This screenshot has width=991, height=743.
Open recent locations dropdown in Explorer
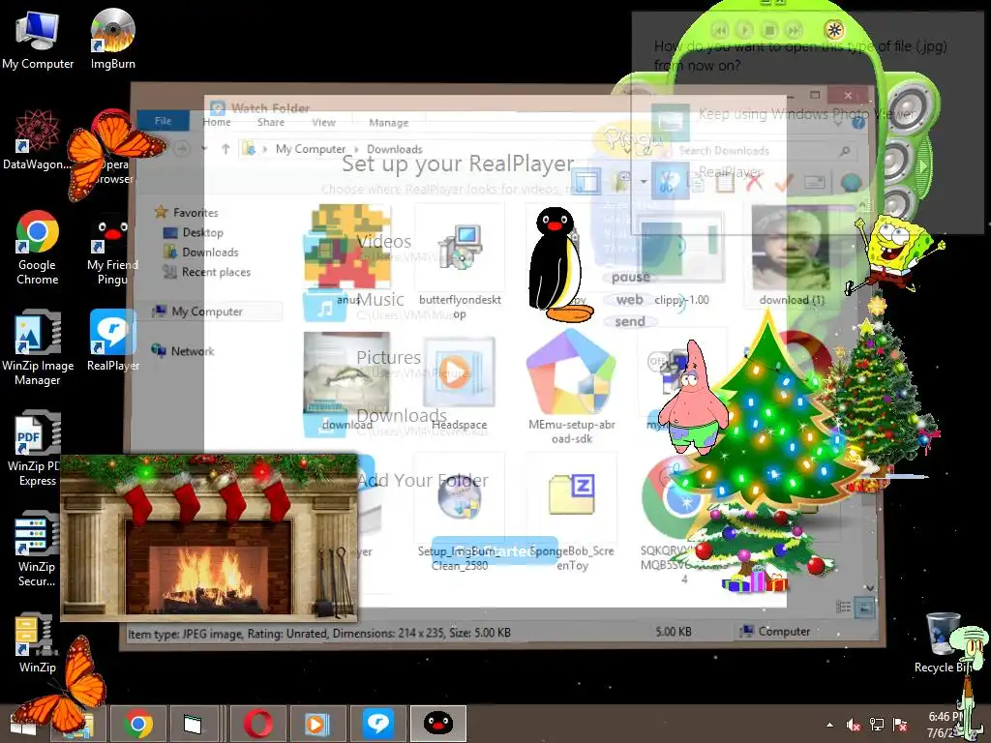[204, 148]
